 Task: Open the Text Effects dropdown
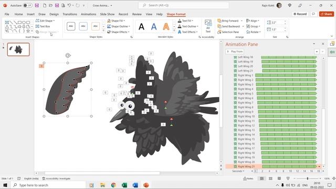[x=188, y=32]
